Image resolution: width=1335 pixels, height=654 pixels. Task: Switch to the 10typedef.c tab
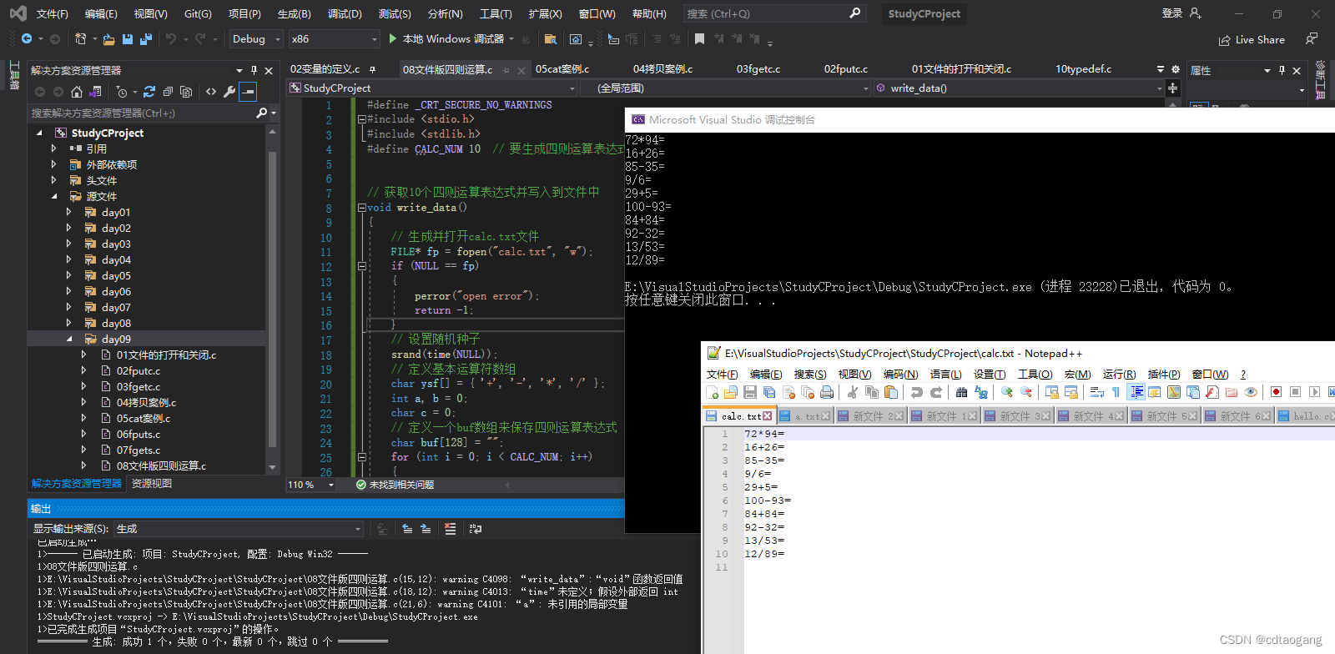tap(1083, 69)
